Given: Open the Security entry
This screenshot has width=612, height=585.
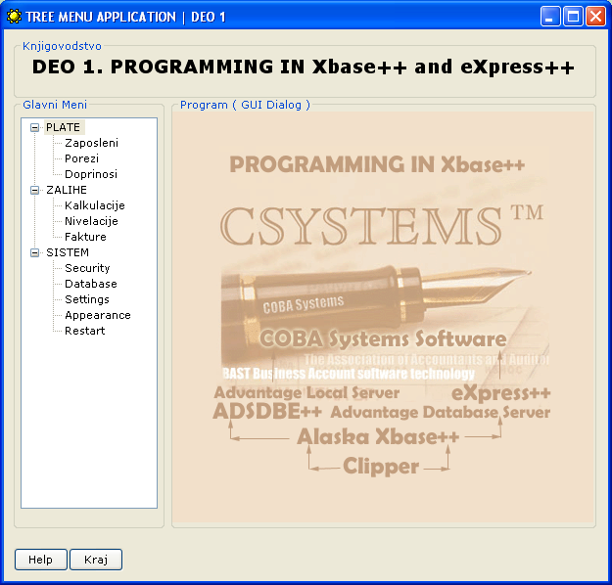Looking at the screenshot, I should [x=87, y=268].
